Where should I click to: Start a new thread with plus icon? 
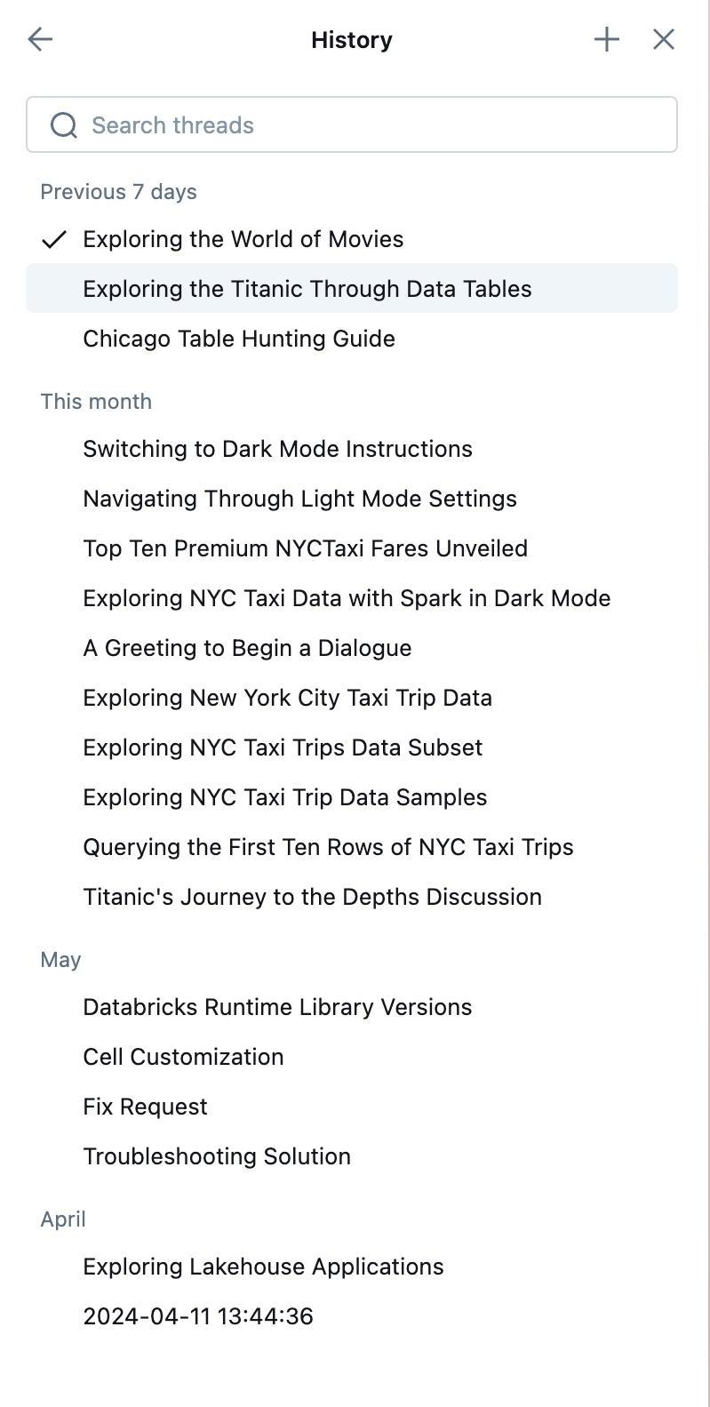(x=607, y=39)
